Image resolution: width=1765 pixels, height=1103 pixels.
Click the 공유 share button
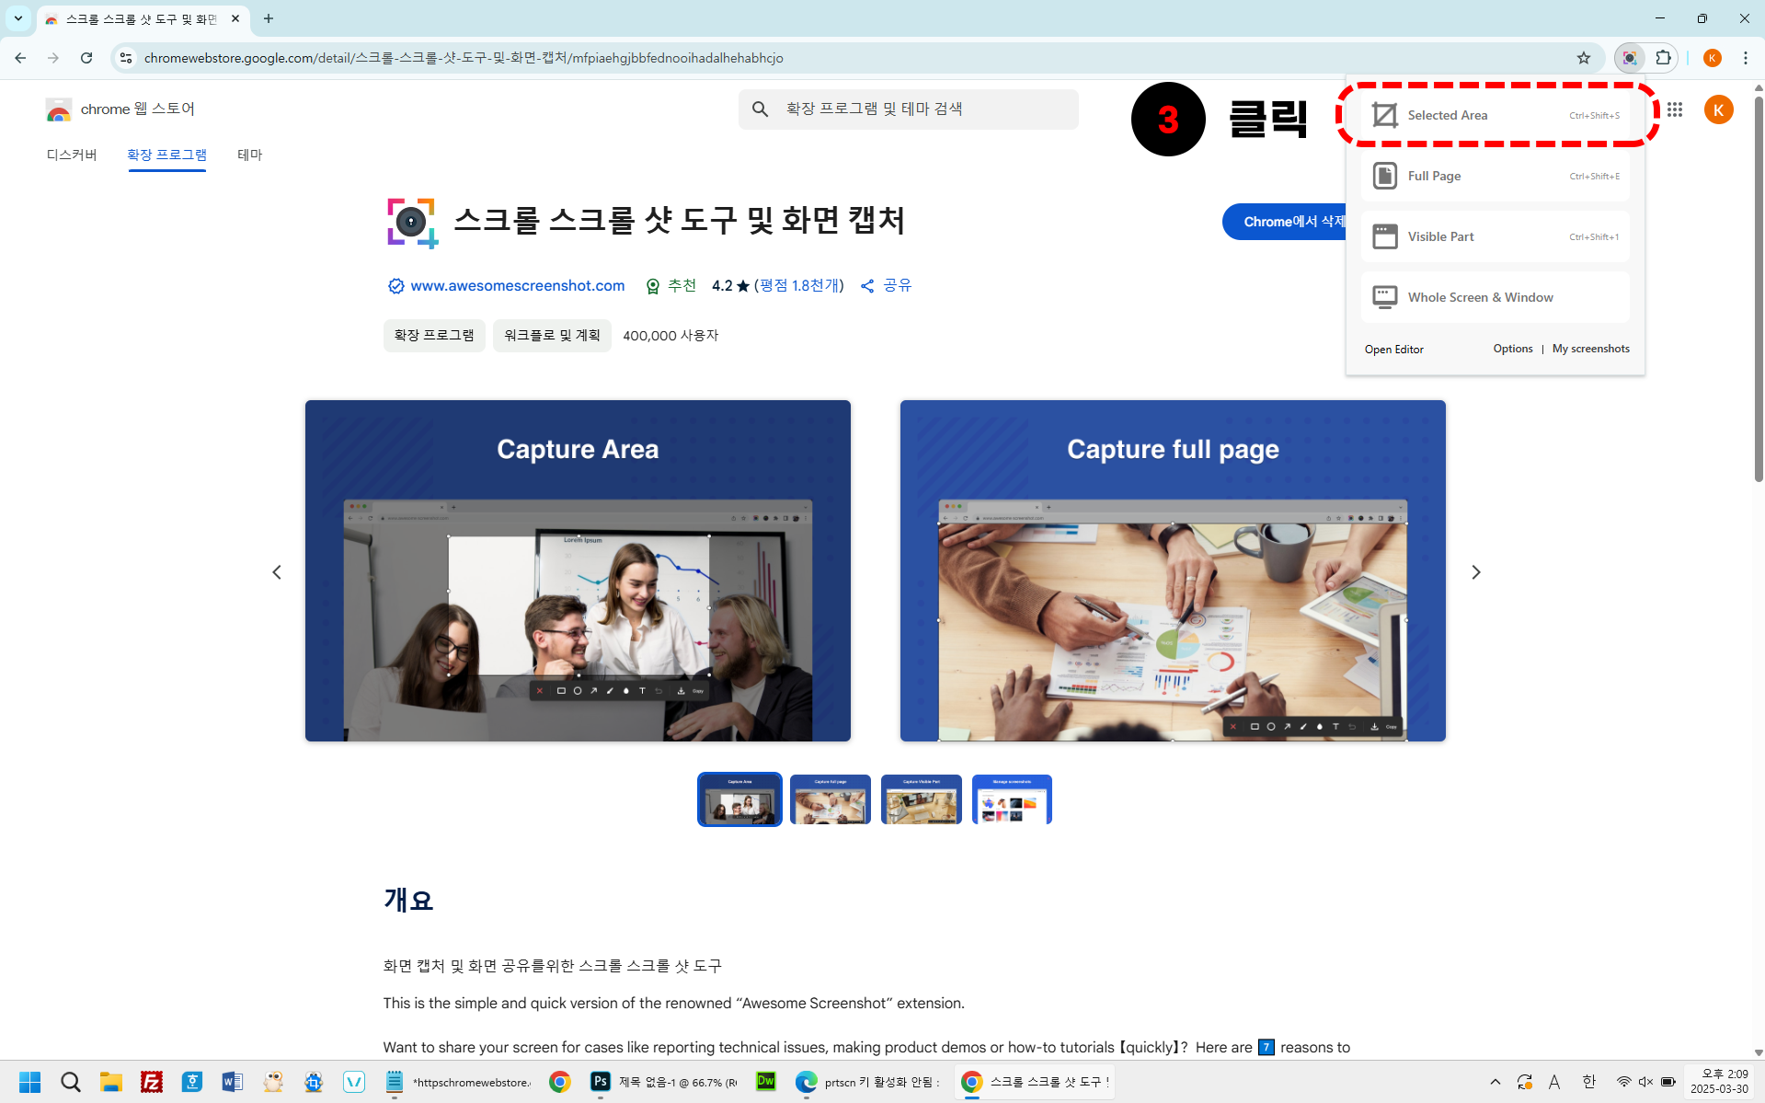[x=886, y=286]
